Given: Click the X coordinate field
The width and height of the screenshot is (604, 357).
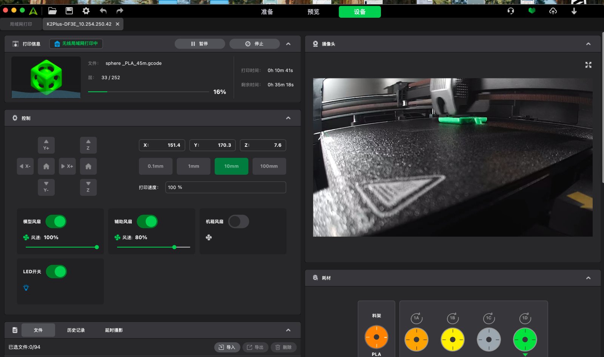Looking at the screenshot, I should point(162,145).
